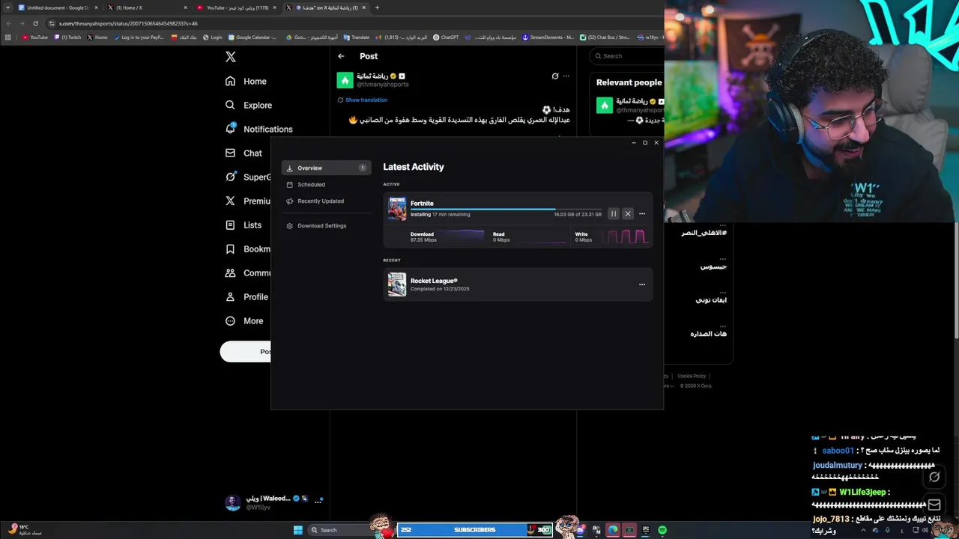Open X Lists page
959x539 pixels.
243,225
